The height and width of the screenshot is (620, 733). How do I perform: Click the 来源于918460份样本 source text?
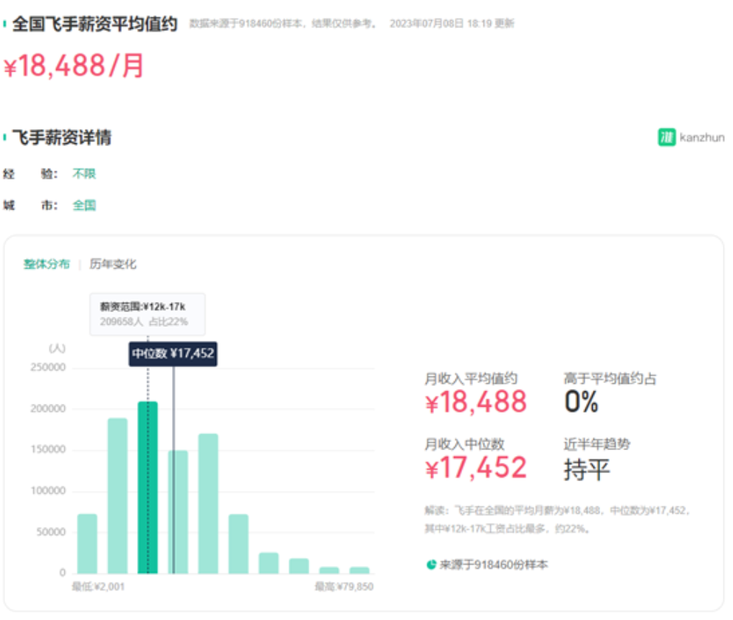tap(494, 565)
